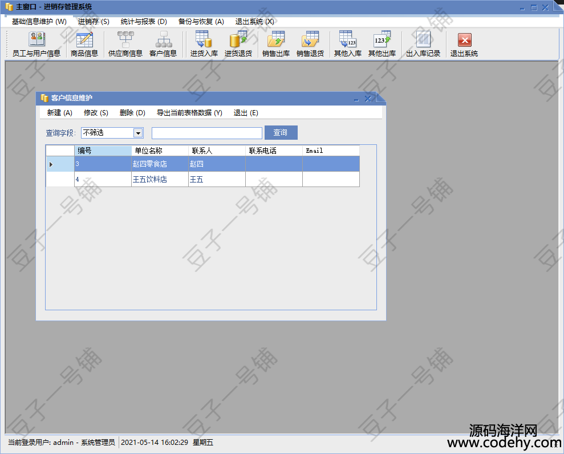Open the 商品信息 toolbar icon

(84, 44)
